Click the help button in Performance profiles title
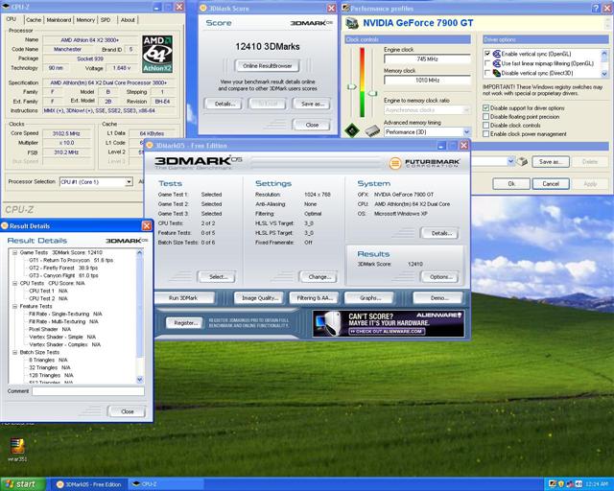 tap(596, 8)
